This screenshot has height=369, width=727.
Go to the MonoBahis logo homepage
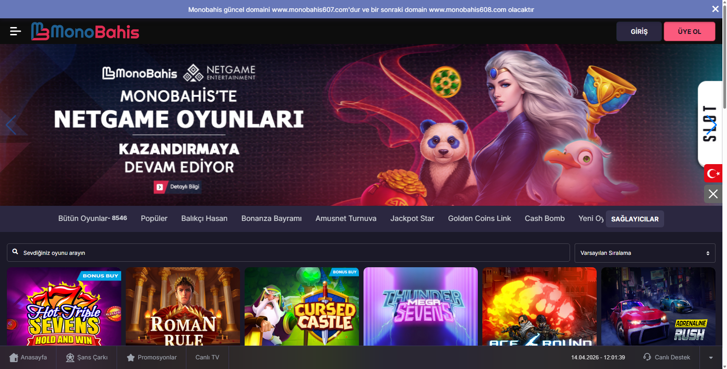tap(85, 31)
